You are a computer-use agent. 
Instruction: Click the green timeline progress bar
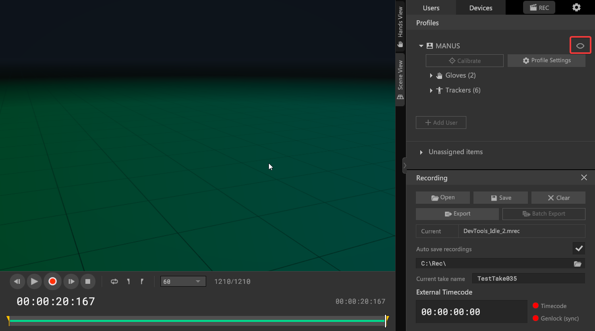(x=197, y=320)
